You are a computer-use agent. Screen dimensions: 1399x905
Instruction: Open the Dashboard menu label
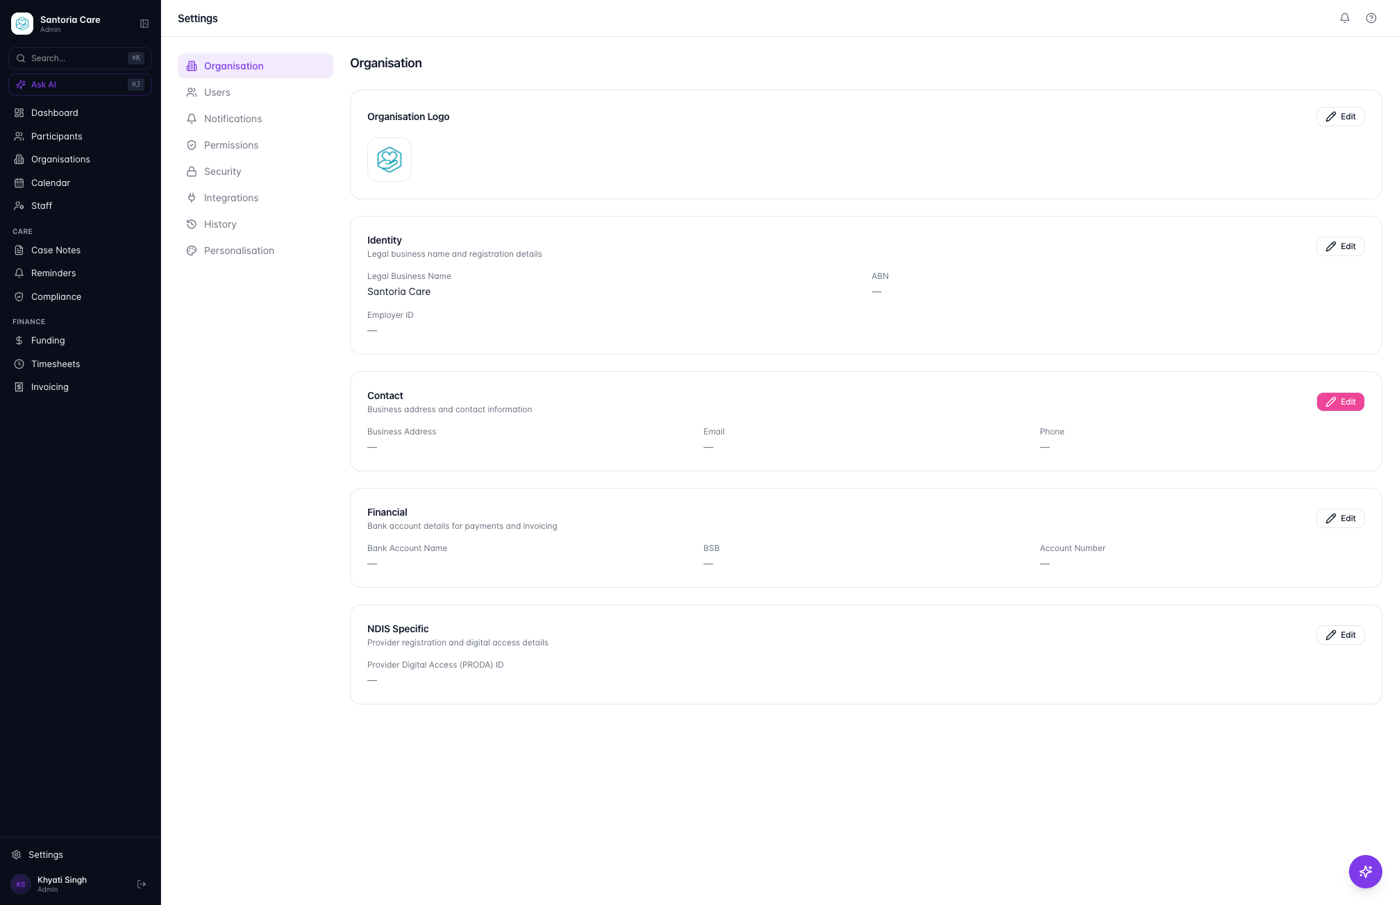pos(55,112)
